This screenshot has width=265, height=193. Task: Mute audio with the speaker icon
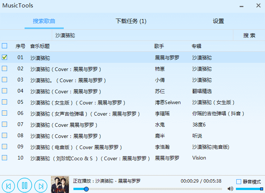(230, 189)
